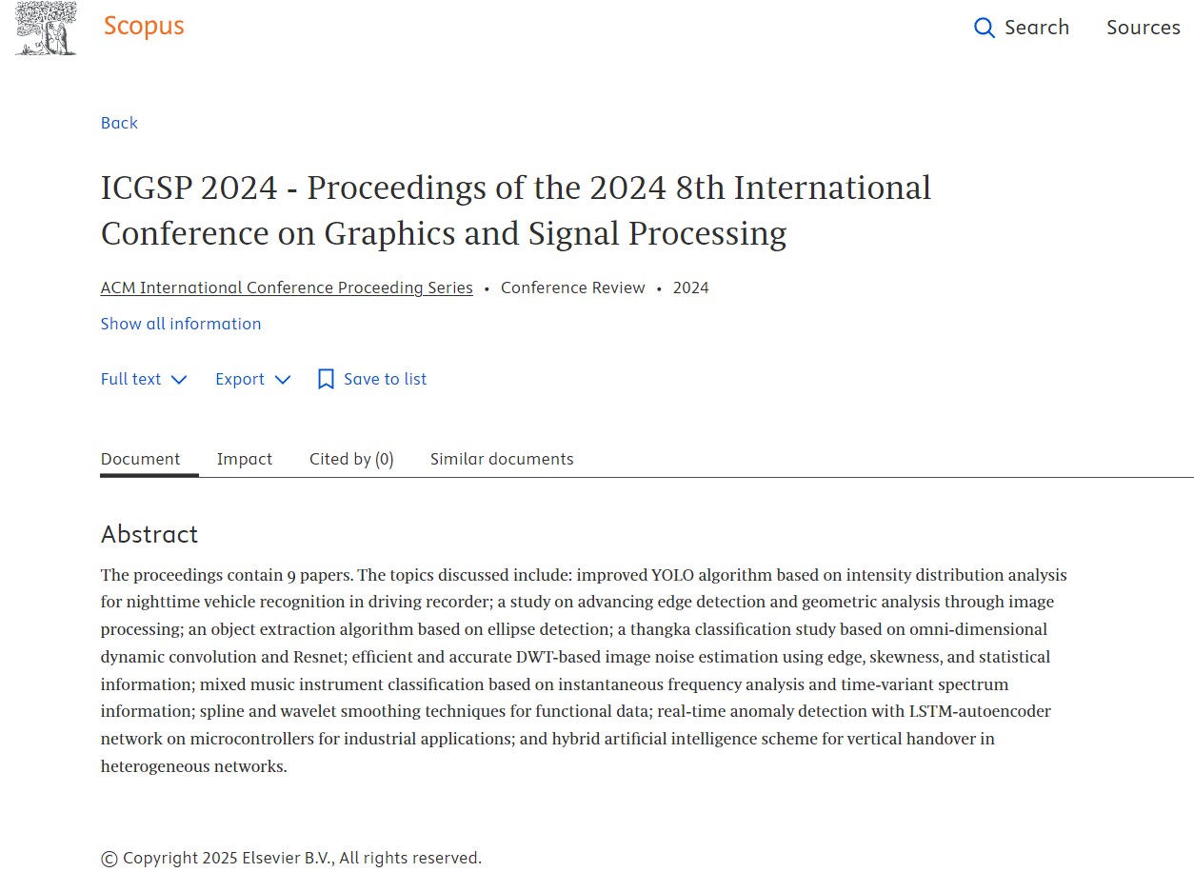Viewport: 1194px width, 872px height.
Task: Open the Export dropdown
Action: click(252, 379)
